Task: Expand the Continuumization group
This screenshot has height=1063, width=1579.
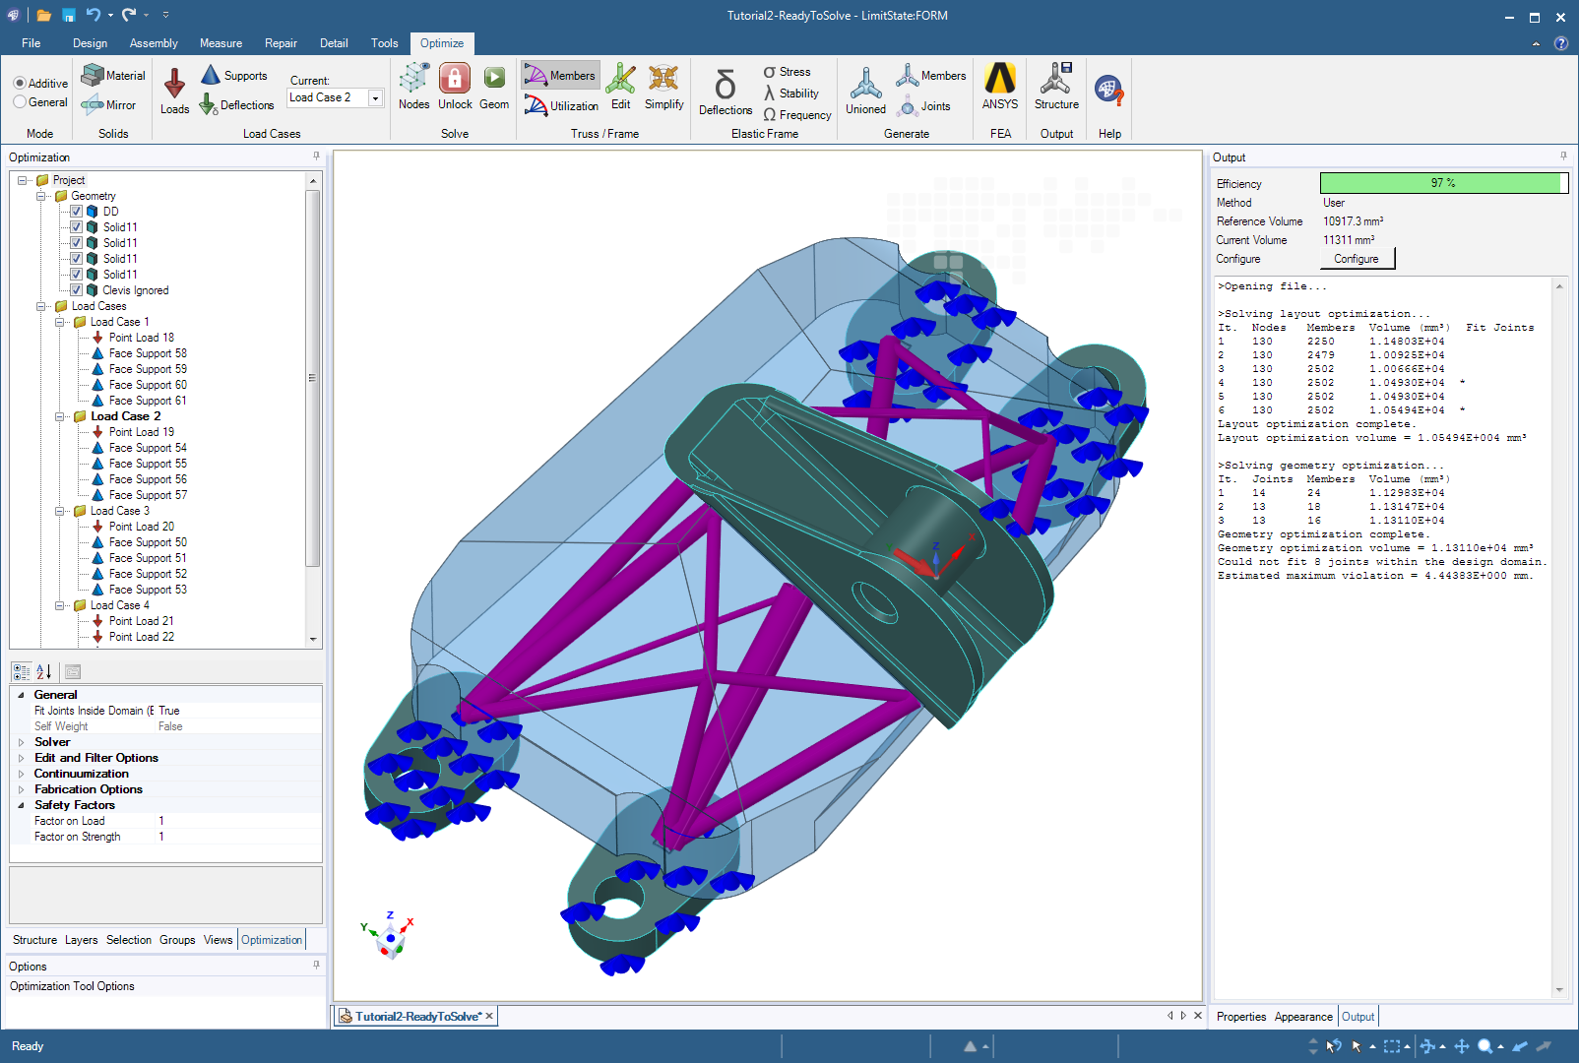Action: point(21,774)
